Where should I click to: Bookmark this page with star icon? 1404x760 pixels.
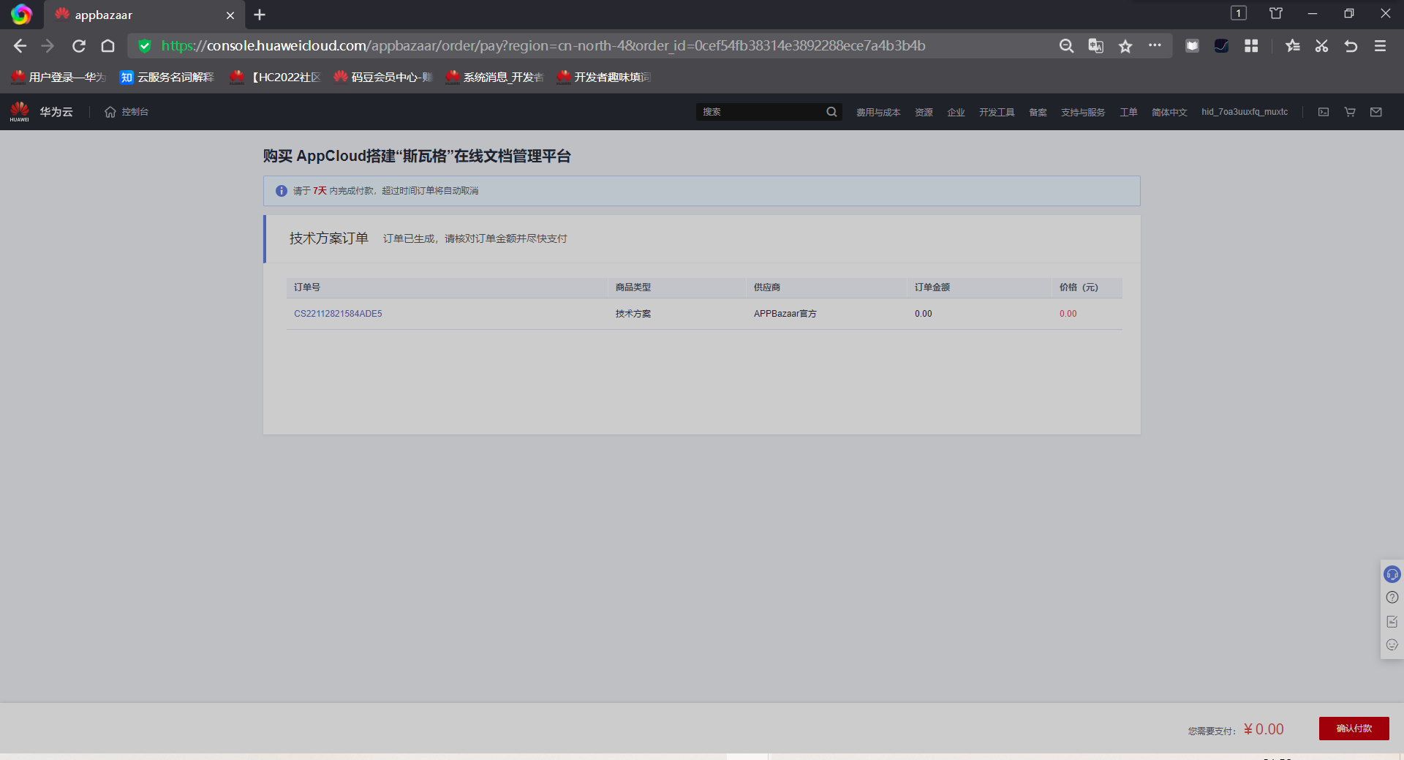coord(1125,46)
